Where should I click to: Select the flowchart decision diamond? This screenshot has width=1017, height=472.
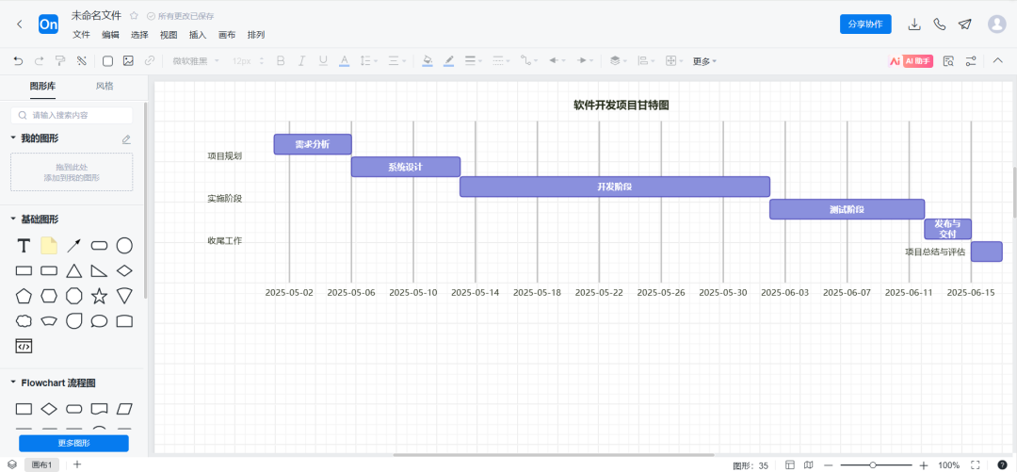[x=49, y=408]
